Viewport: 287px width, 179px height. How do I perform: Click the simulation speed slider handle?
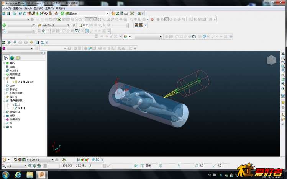coord(127,25)
